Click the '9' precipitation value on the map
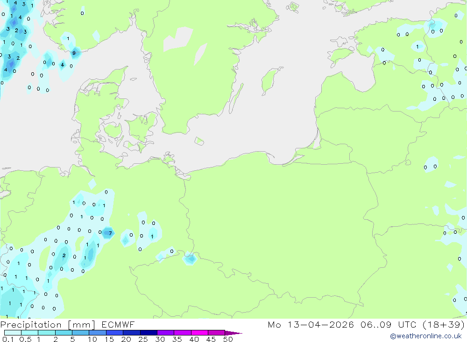The height and width of the screenshot is (342, 467). pyautogui.click(x=74, y=53)
